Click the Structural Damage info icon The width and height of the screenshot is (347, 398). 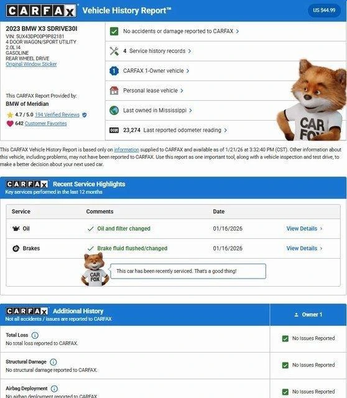(53, 362)
